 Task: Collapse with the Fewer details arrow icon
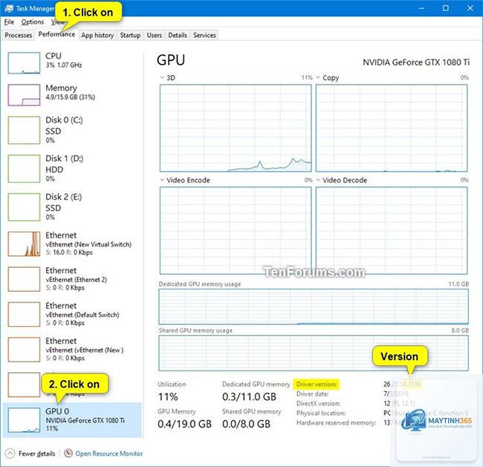point(10,454)
